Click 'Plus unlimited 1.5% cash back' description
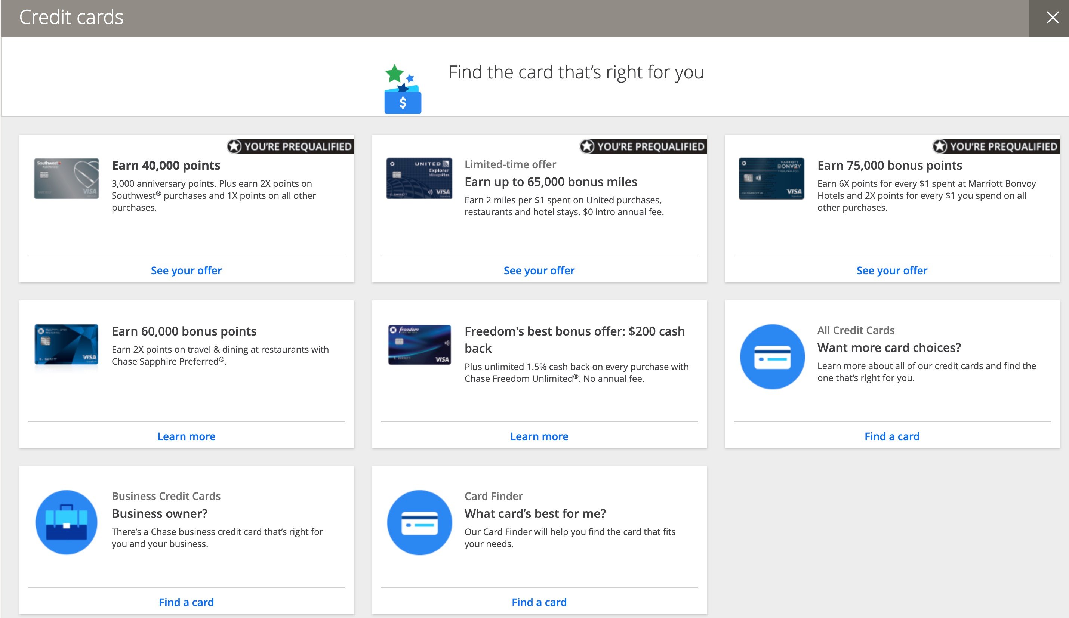This screenshot has width=1069, height=618. click(x=576, y=373)
